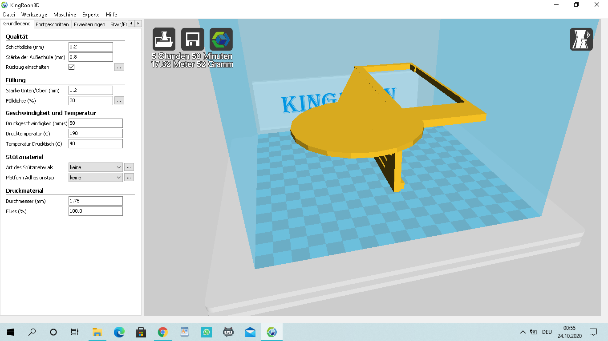Open the Datei menu
Image resolution: width=608 pixels, height=341 pixels.
(x=9, y=15)
